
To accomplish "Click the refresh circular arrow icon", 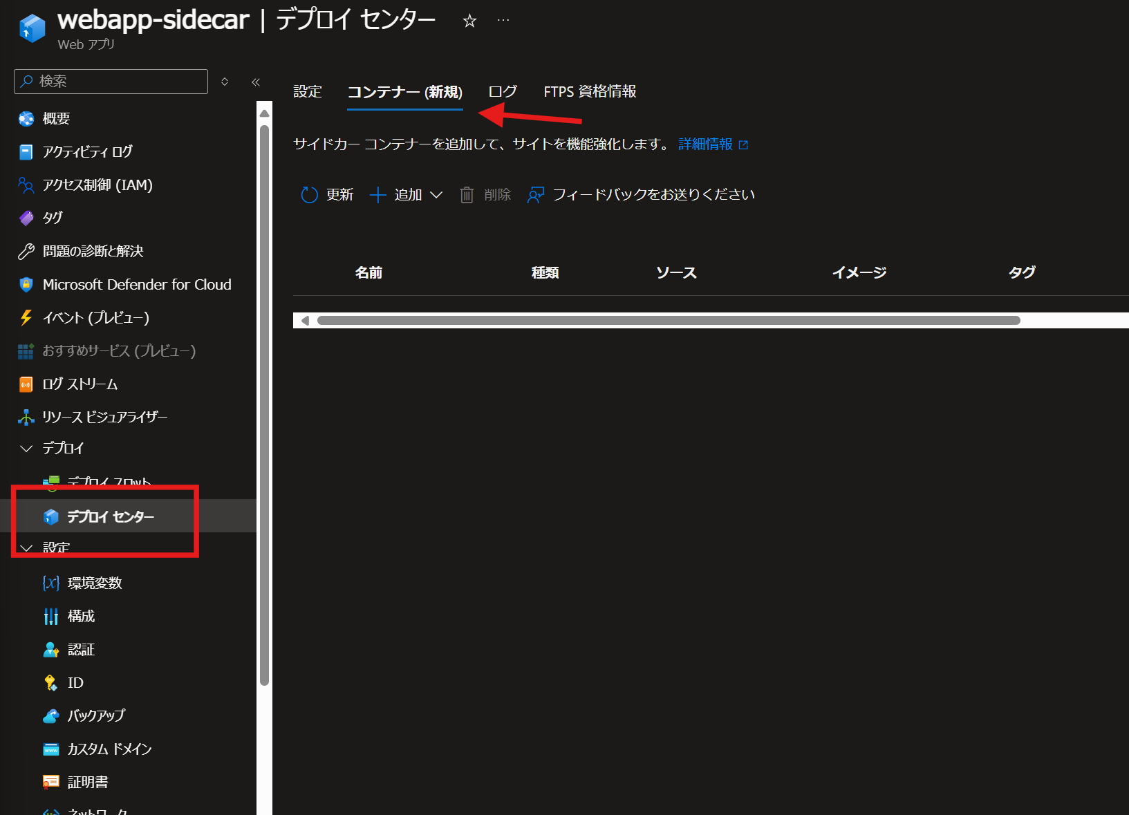I will 309,195.
